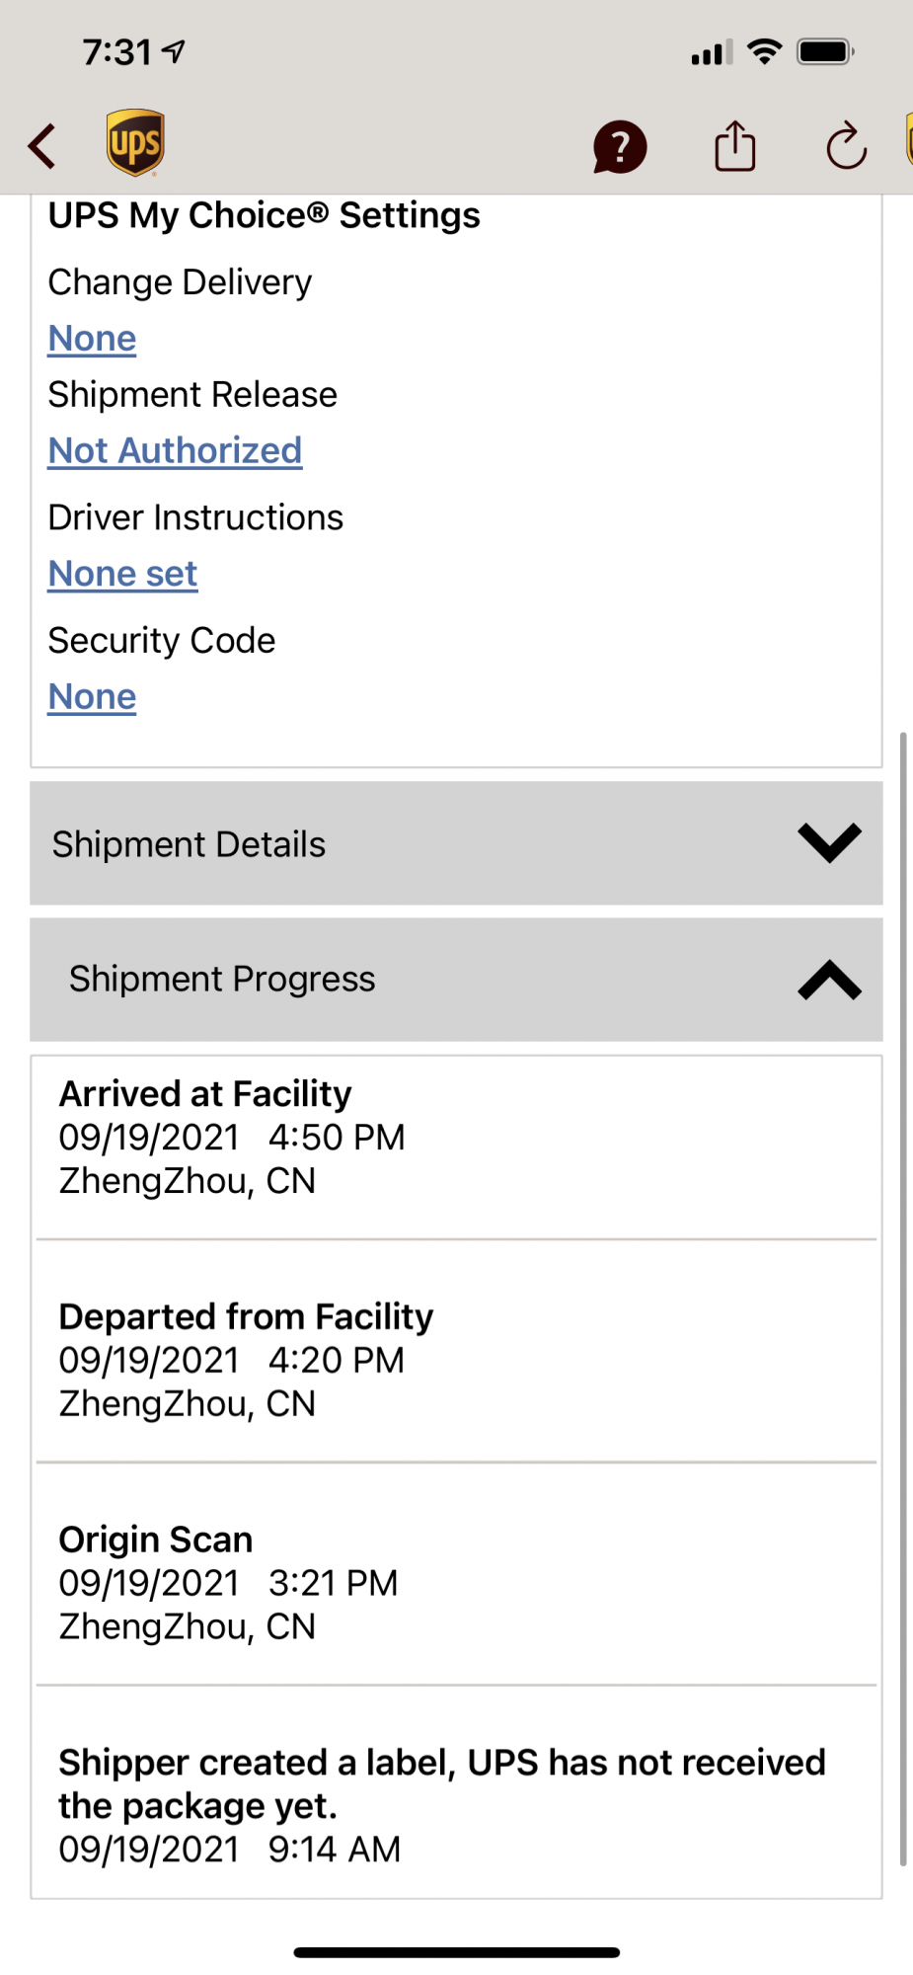
Task: Collapse the Shipment Progress section
Action: pos(456,980)
